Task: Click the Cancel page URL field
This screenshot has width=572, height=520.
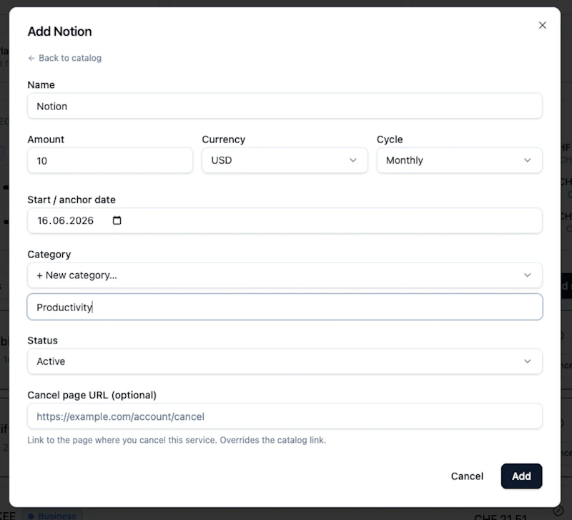Action: [285, 416]
